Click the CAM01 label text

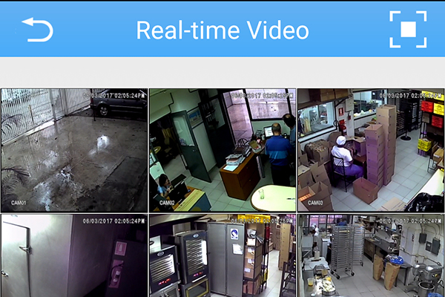[x=17, y=203]
